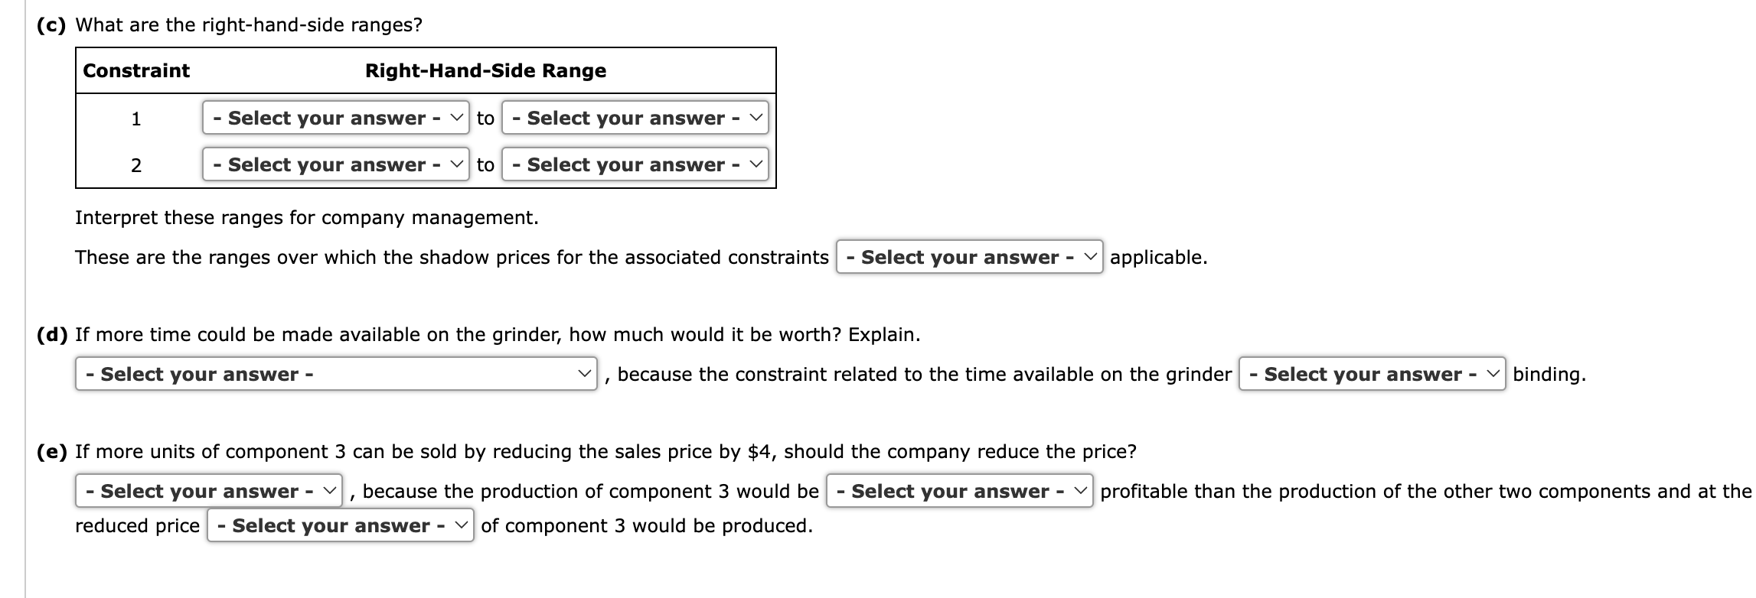This screenshot has height=598, width=1756.
Task: Open constraint 2 lower range dropdown
Action: coord(336,164)
